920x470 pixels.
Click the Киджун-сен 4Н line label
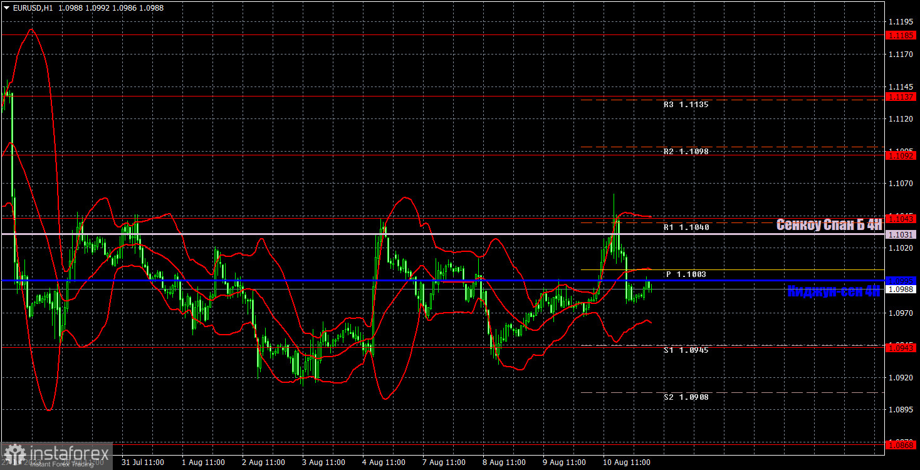point(834,291)
